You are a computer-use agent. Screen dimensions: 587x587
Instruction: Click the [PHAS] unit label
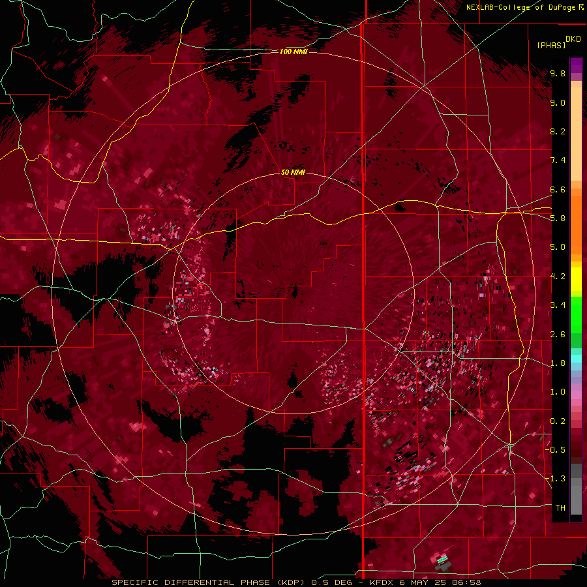pyautogui.click(x=551, y=45)
